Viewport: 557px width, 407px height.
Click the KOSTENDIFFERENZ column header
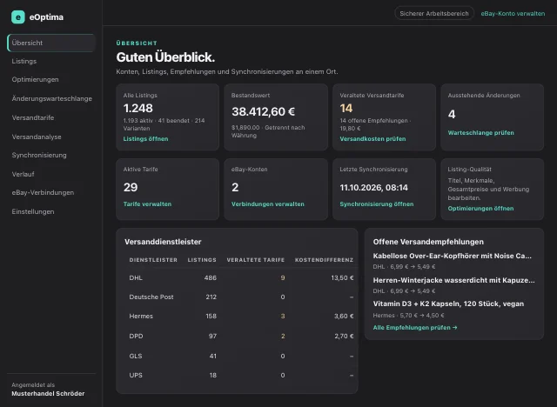[324, 260]
